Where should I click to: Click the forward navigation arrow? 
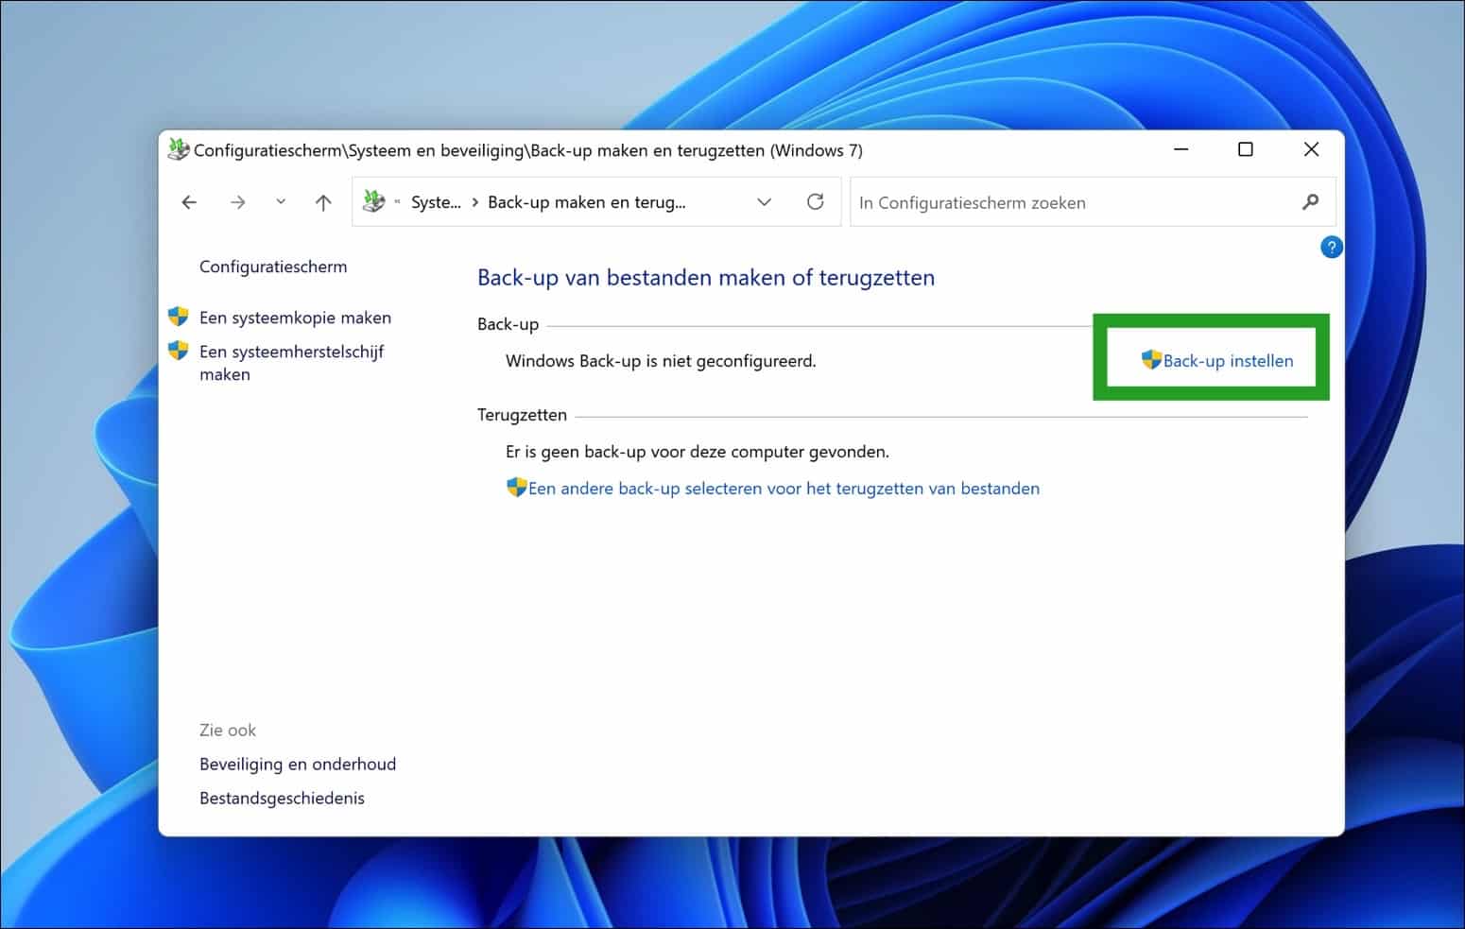238,201
